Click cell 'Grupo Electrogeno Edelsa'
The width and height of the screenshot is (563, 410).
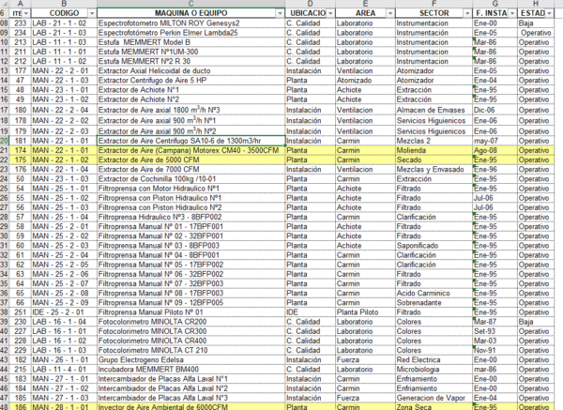191,359
